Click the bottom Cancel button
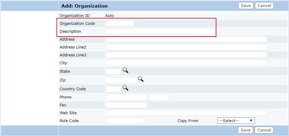This screenshot has width=289, height=136. click(264, 130)
